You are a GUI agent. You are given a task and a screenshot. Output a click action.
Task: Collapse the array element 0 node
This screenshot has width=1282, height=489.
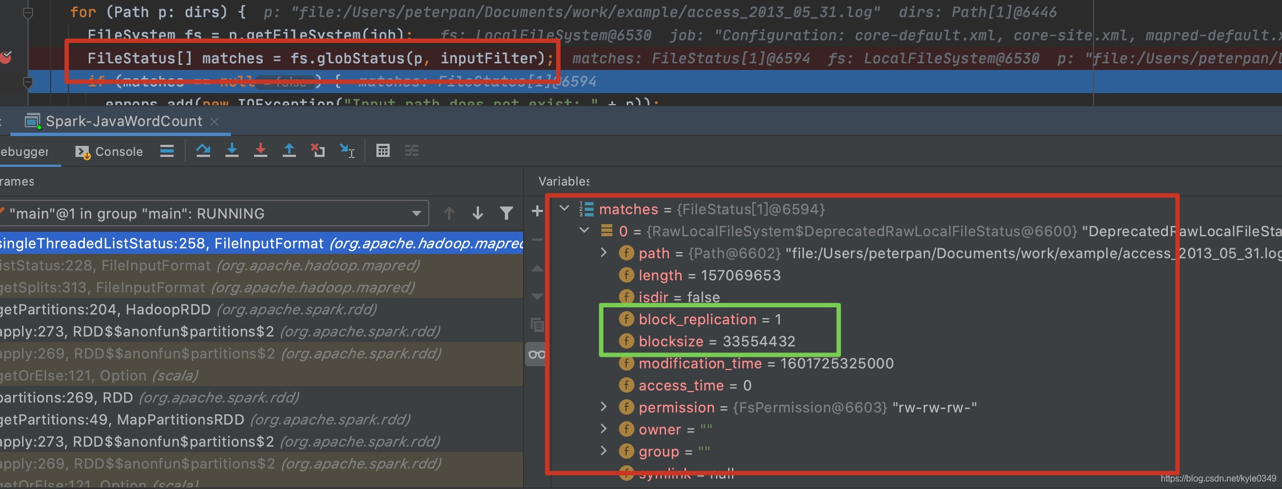point(584,230)
